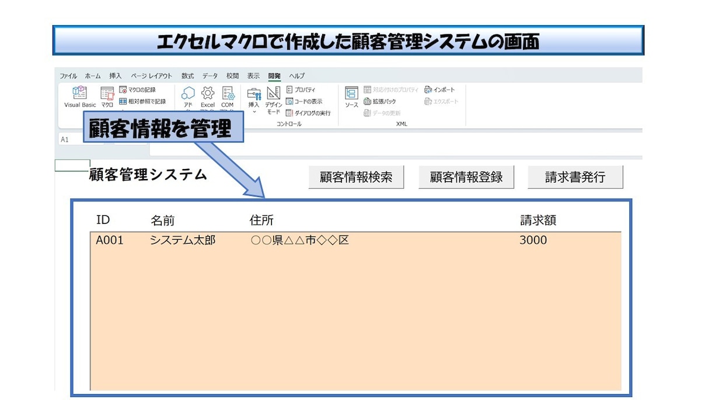
Task: Click the 顧客情報検索 button
Action: pyautogui.click(x=356, y=177)
